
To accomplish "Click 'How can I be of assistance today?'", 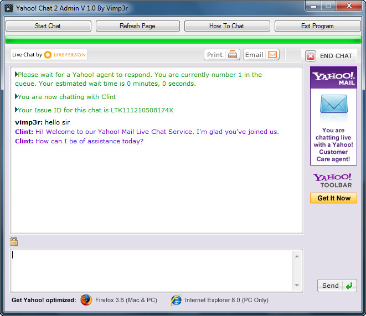I will click(x=89, y=141).
